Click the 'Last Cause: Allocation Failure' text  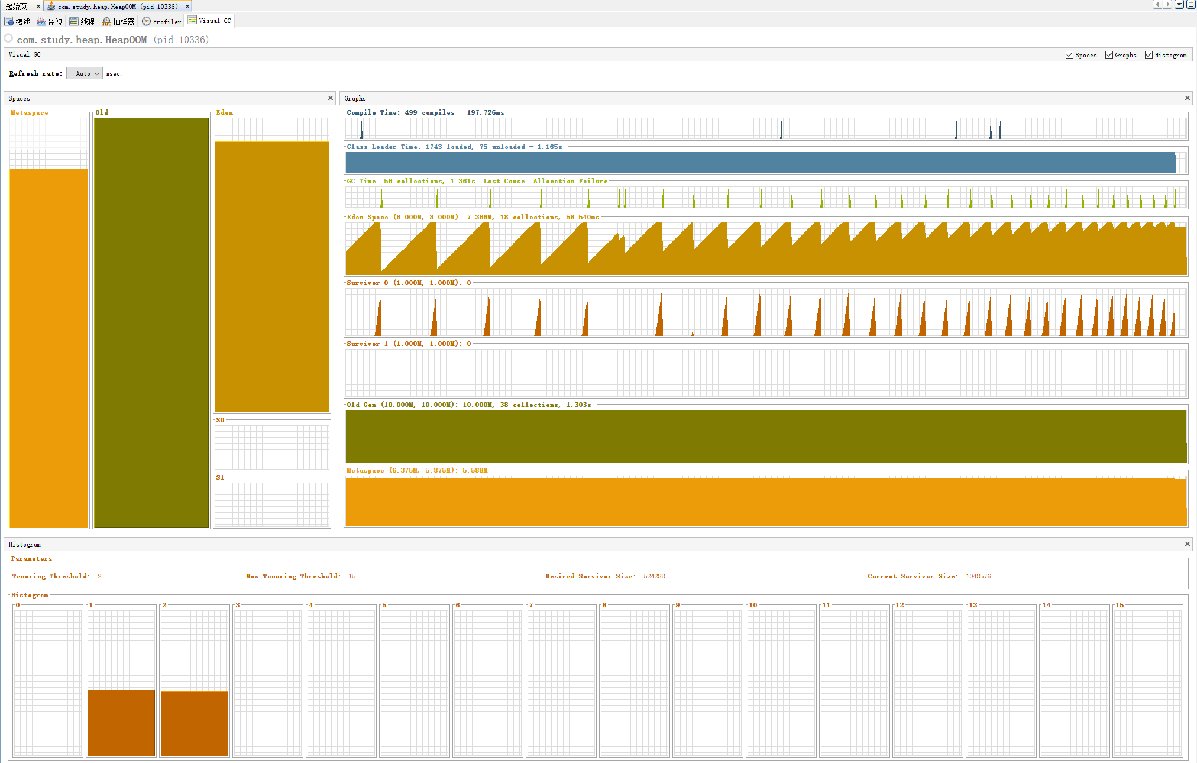pos(545,181)
